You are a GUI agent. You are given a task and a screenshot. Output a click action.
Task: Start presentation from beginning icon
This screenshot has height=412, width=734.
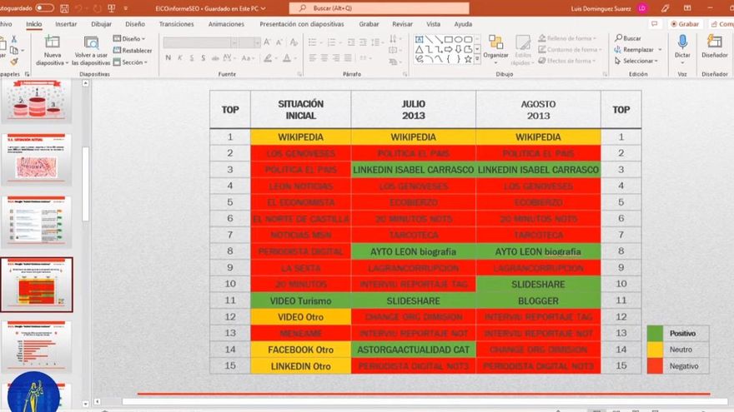[x=112, y=8]
